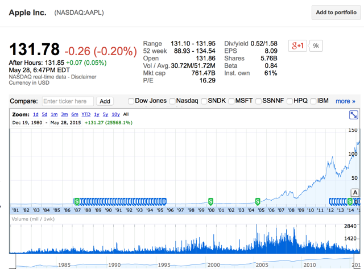Toggle the MSFT comparison checkbox
Image resolution: width=364 pixels, height=269 pixels.
[231, 101]
